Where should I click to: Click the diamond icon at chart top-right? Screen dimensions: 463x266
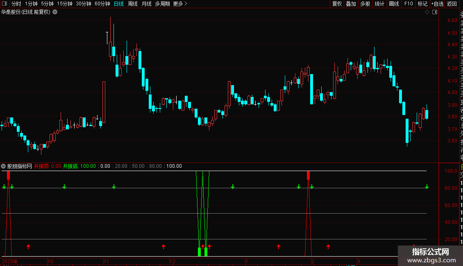click(x=427, y=12)
